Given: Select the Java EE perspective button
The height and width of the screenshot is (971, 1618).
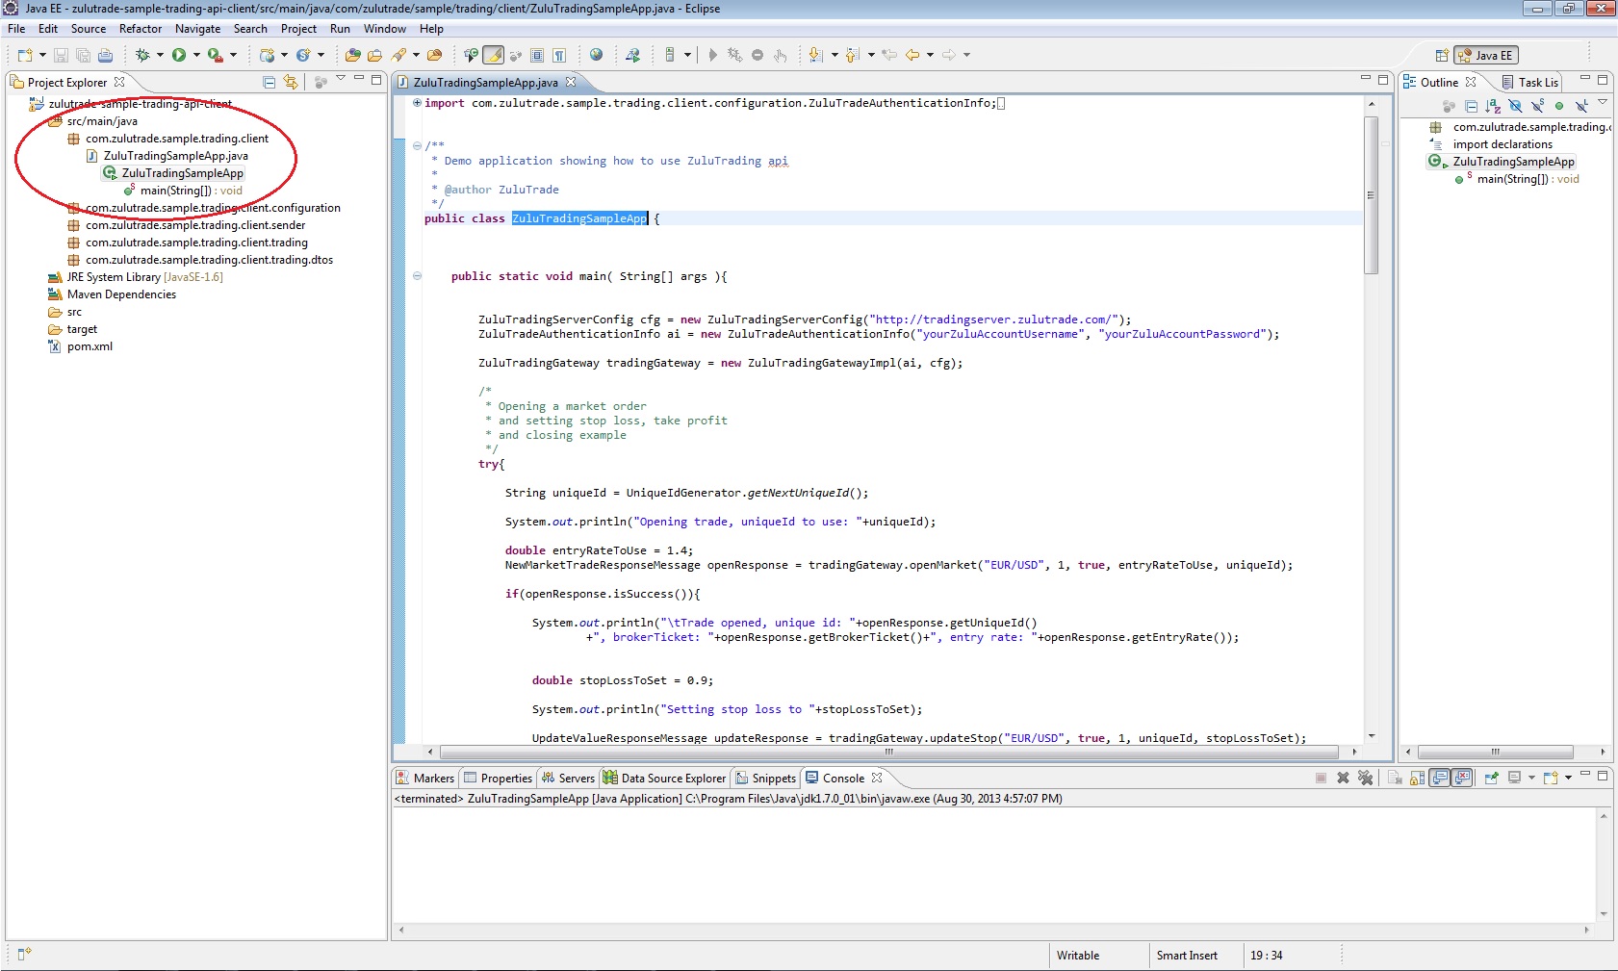Looking at the screenshot, I should [x=1486, y=56].
